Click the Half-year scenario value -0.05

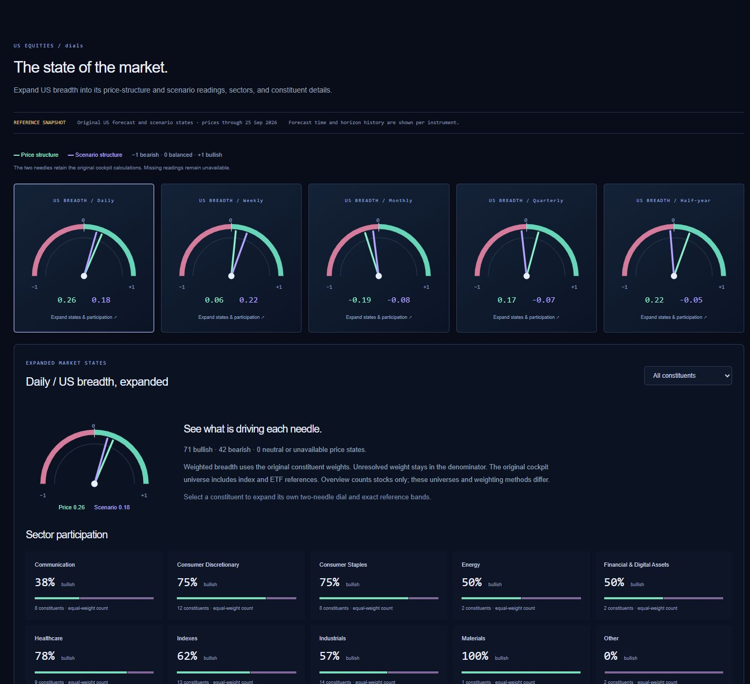[x=691, y=300]
